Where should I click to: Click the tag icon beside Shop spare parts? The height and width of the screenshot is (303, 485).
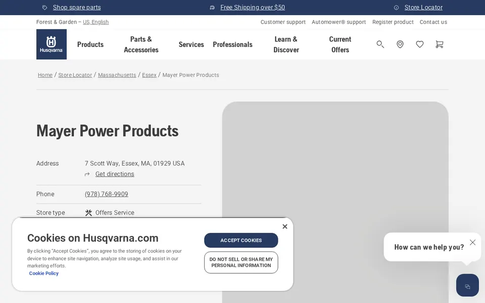point(45,8)
